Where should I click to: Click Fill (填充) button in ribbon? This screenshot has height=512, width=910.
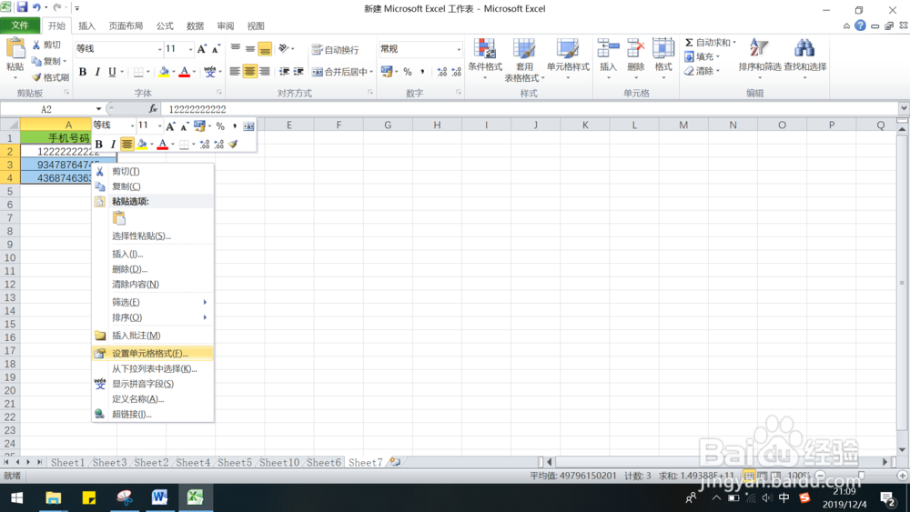coord(703,56)
